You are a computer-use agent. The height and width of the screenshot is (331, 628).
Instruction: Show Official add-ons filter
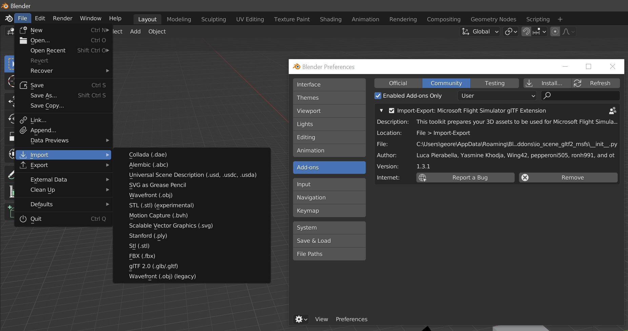tap(398, 83)
